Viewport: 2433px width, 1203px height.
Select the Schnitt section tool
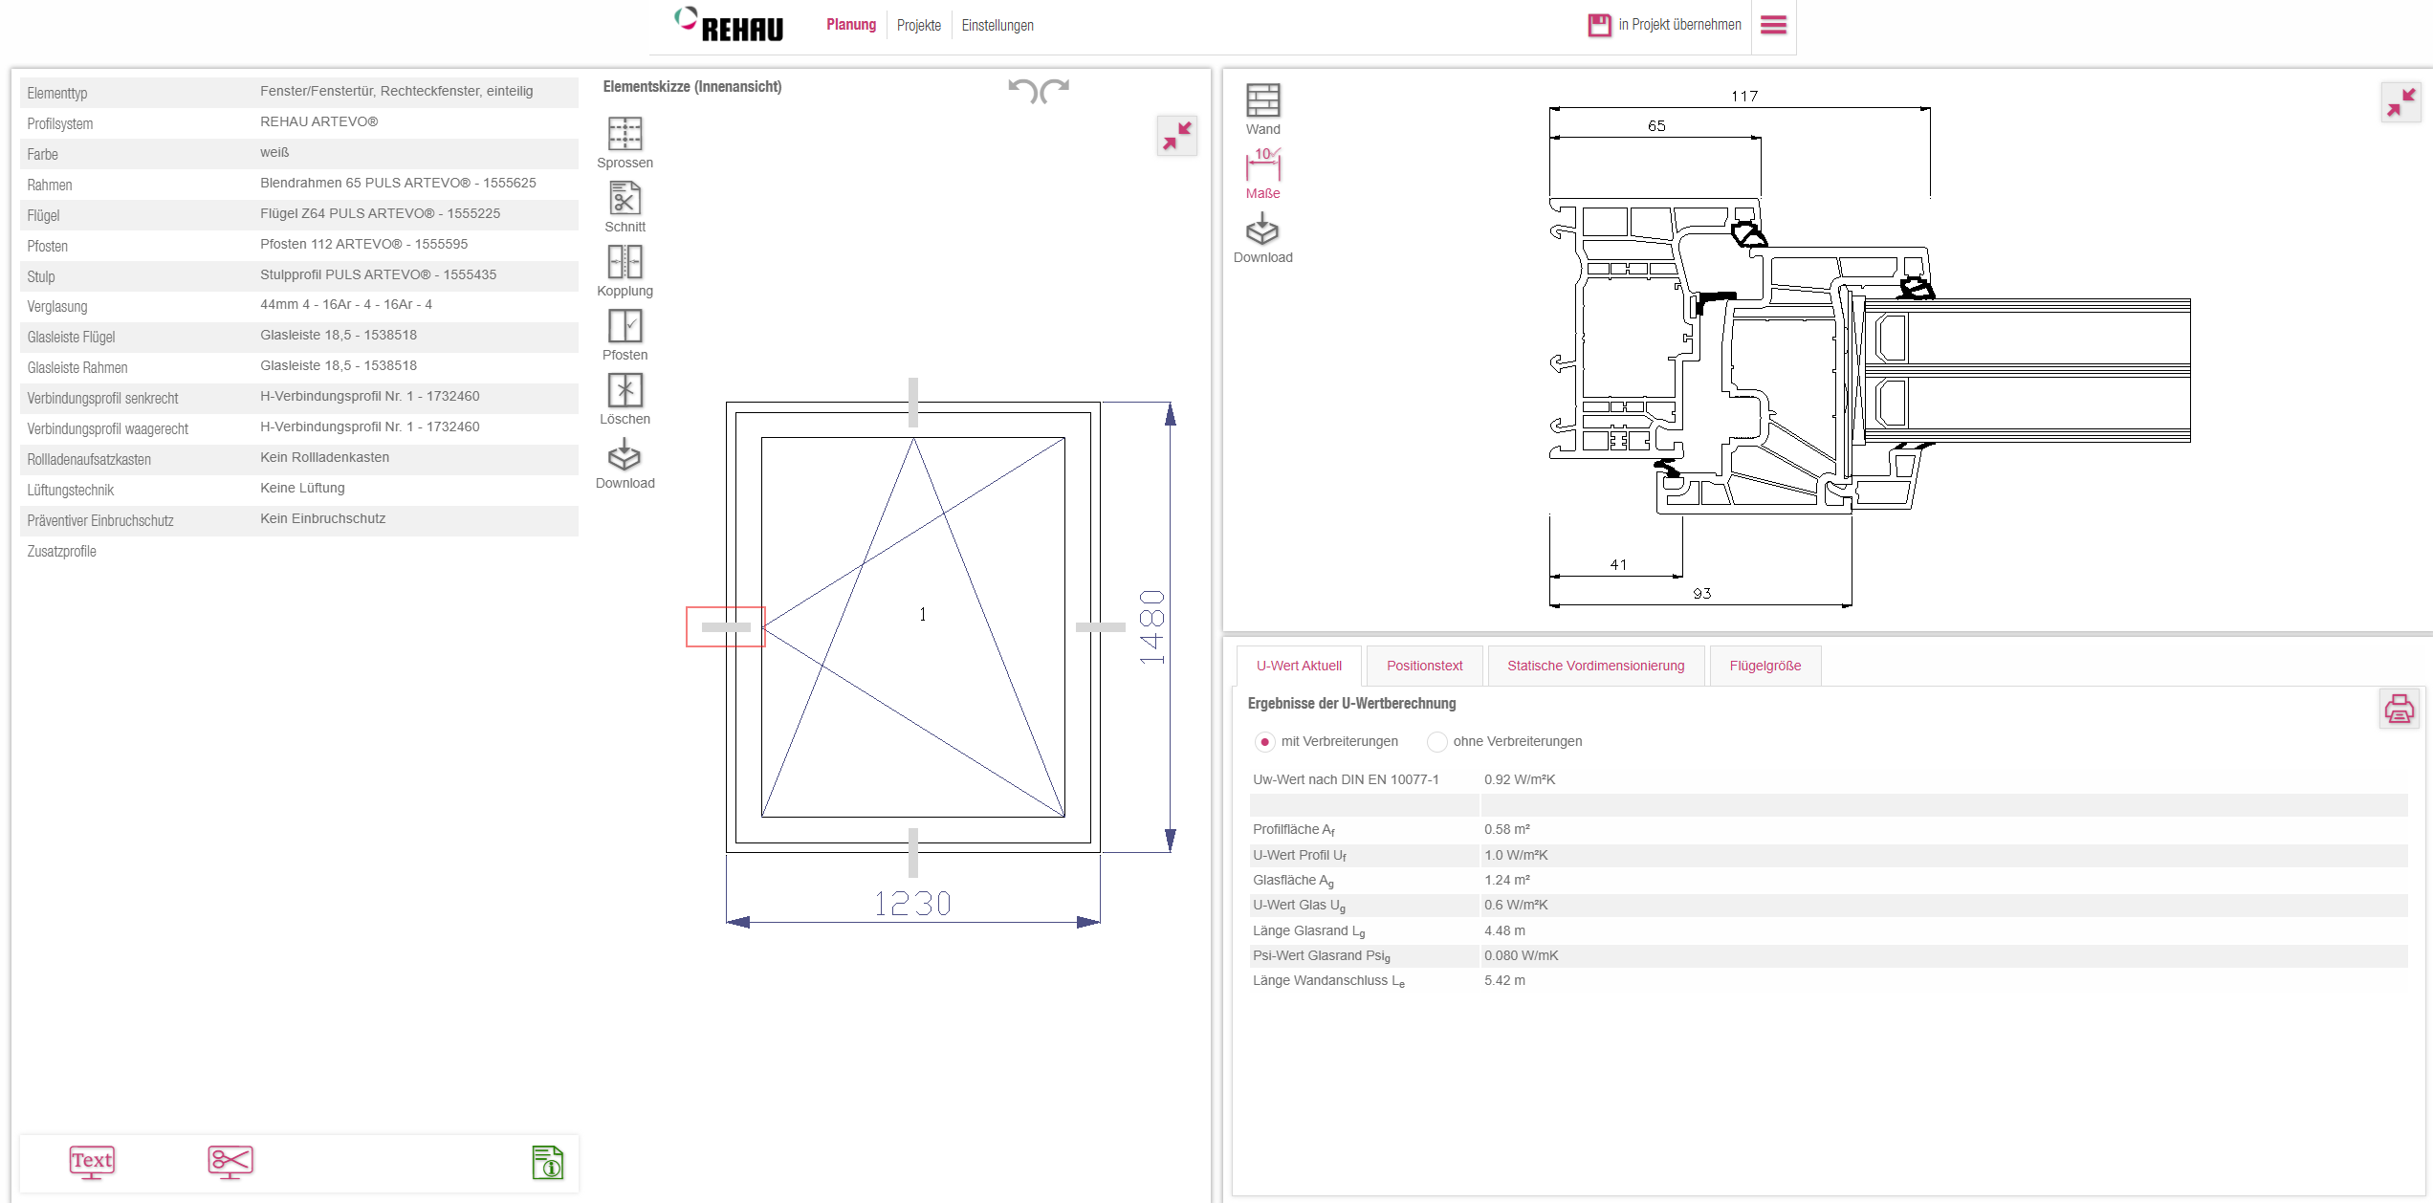pos(625,207)
